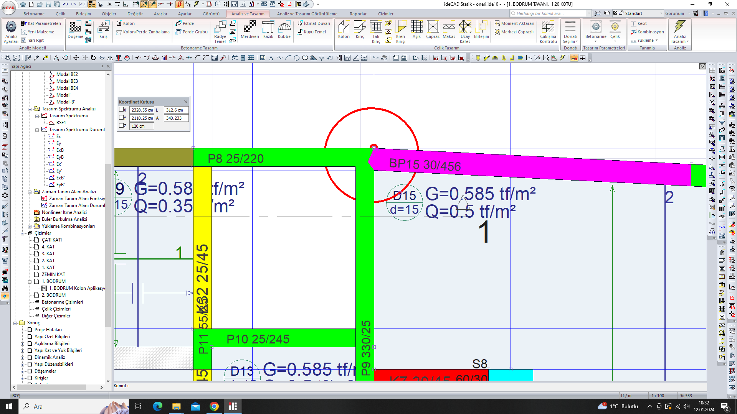The image size is (737, 414).
Task: Click Yeni Malzeme button
Action: coord(38,32)
